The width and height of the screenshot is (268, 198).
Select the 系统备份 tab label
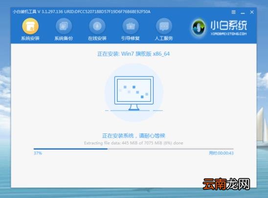pos(64,38)
